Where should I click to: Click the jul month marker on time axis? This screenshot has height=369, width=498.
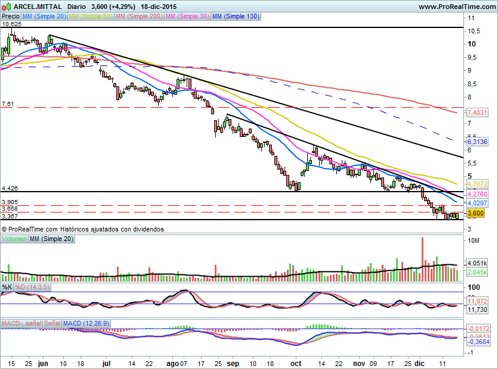pos(106,364)
